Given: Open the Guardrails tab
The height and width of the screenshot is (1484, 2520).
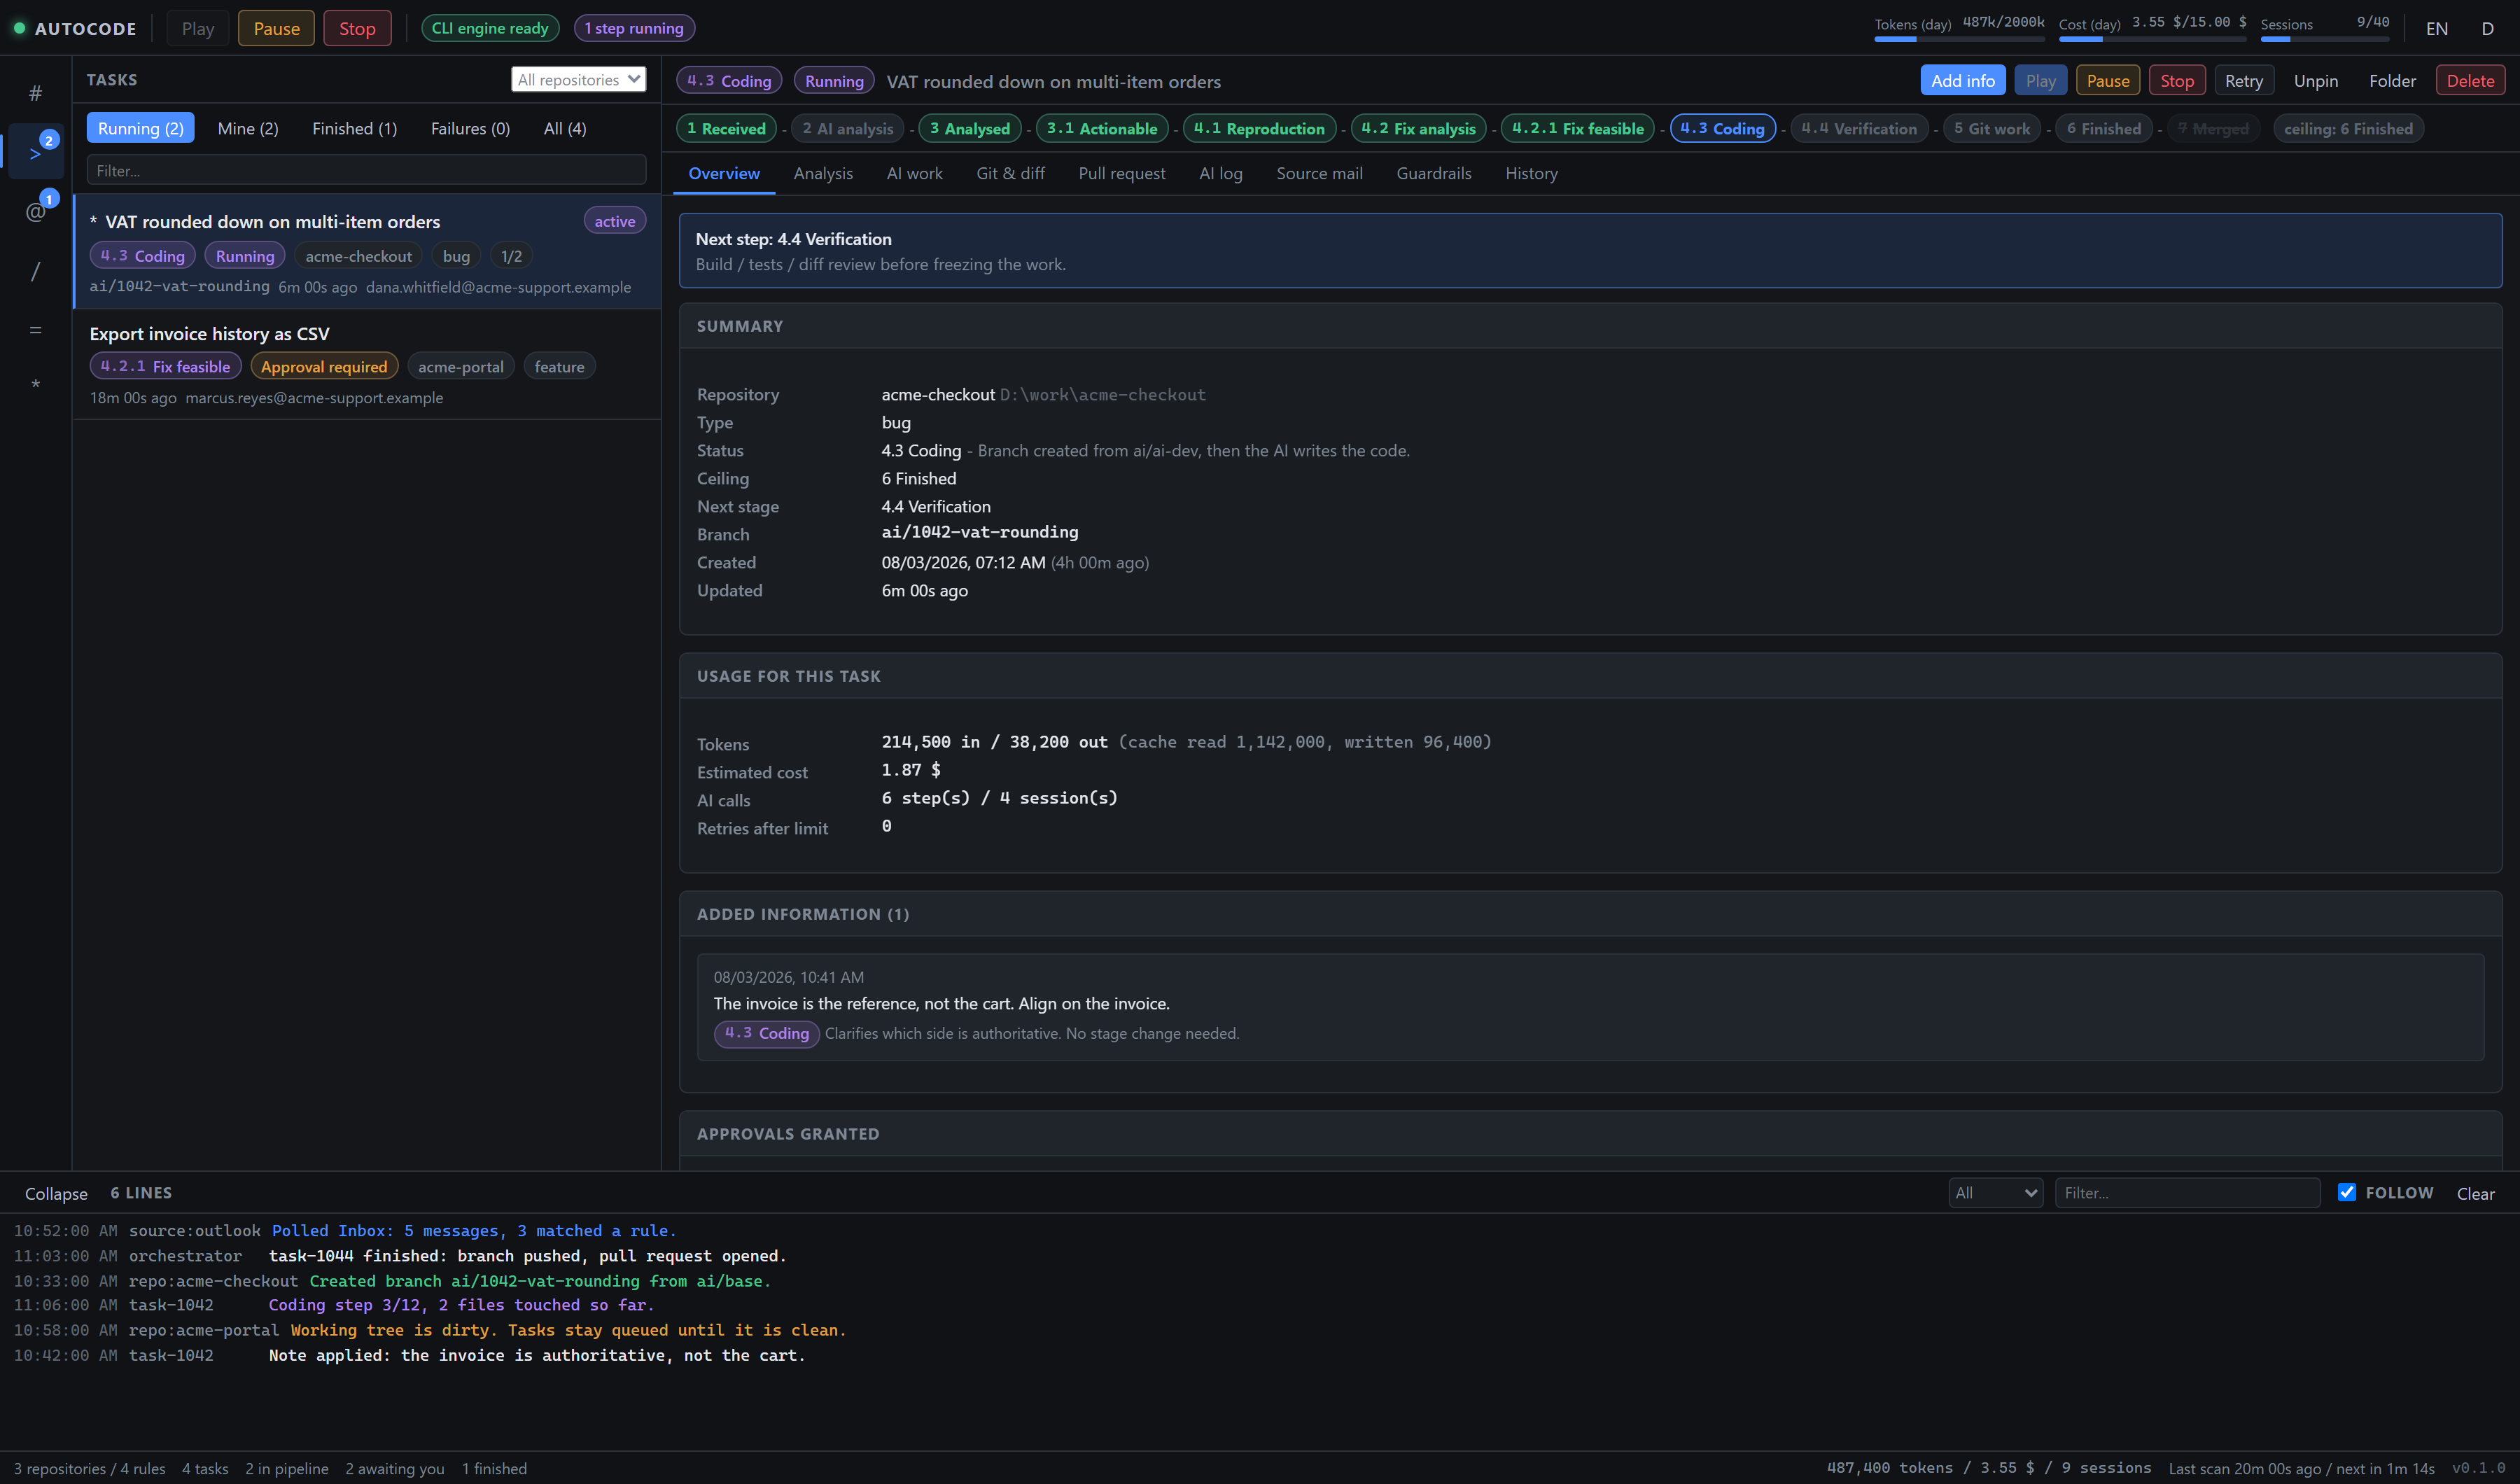Looking at the screenshot, I should coord(1433,173).
